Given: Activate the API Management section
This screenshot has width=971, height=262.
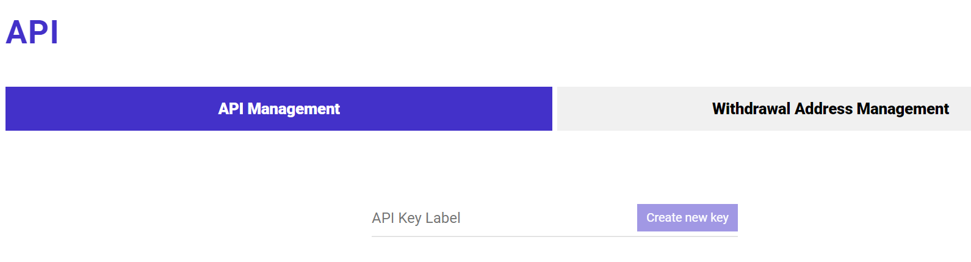Looking at the screenshot, I should pos(279,109).
